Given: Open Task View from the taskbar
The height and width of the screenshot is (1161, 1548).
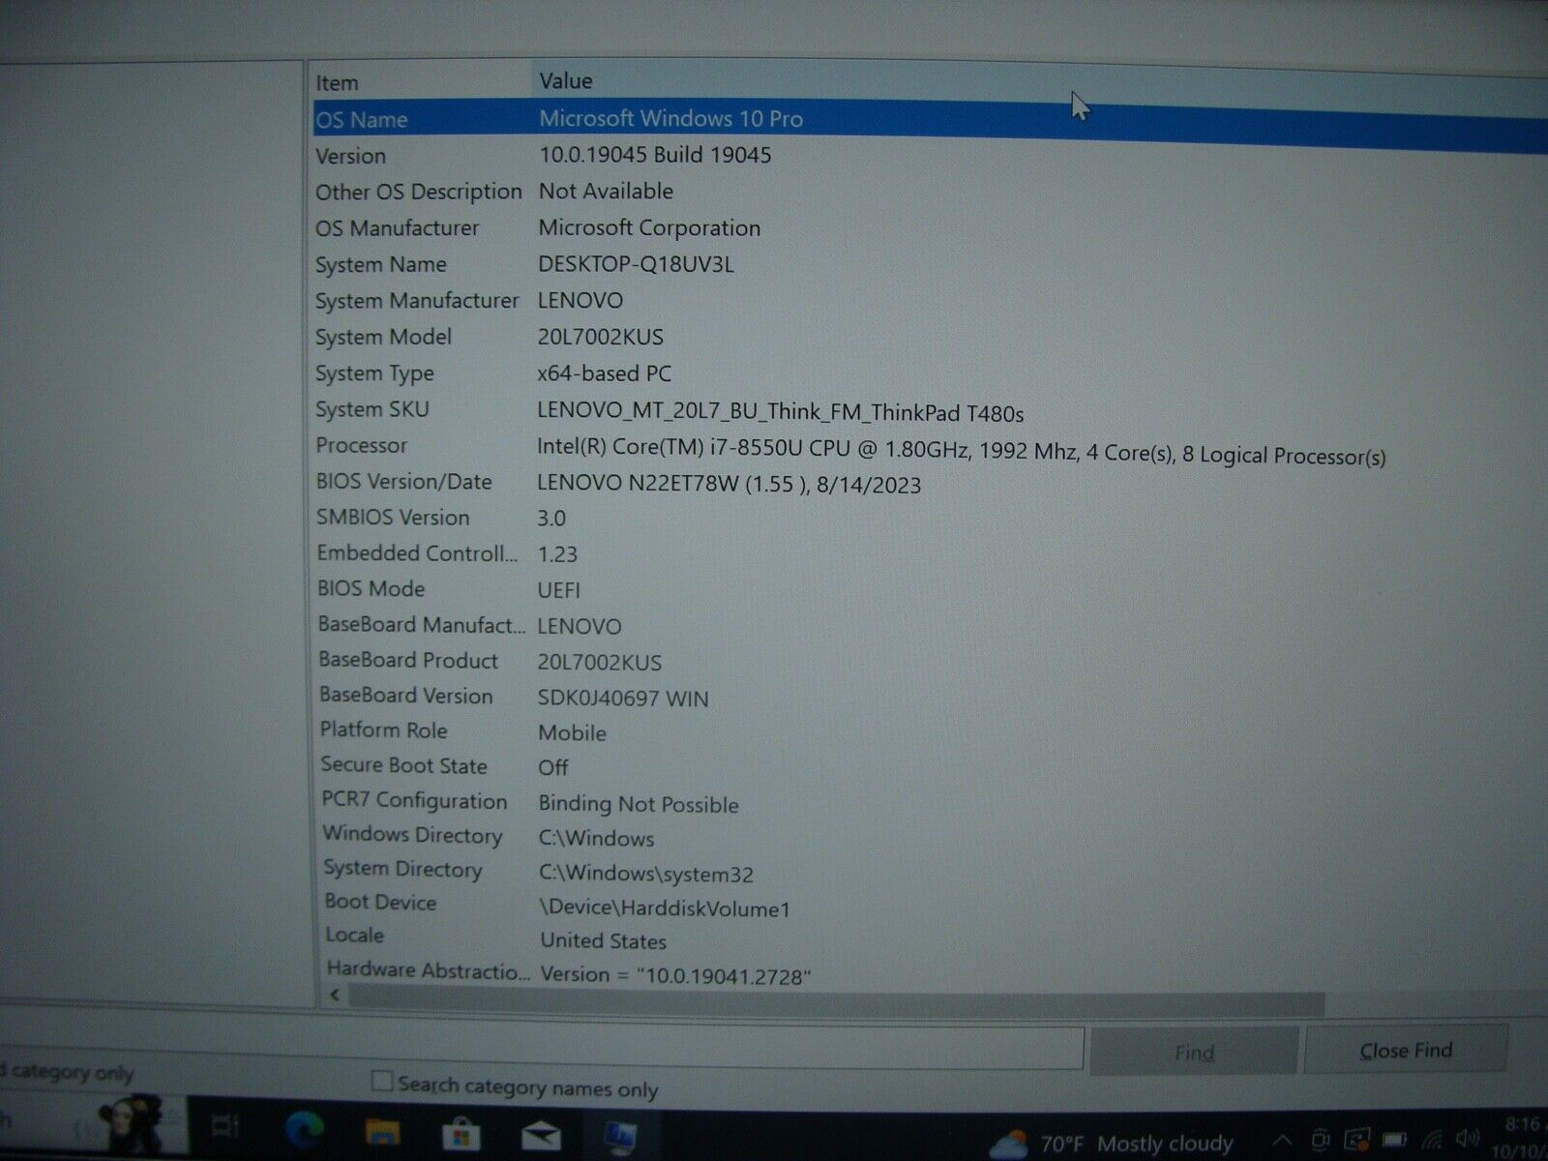Looking at the screenshot, I should (225, 1126).
